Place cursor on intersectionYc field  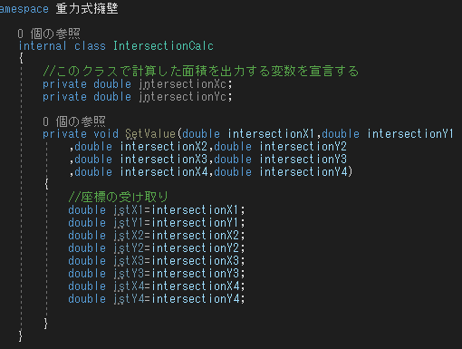[183, 97]
